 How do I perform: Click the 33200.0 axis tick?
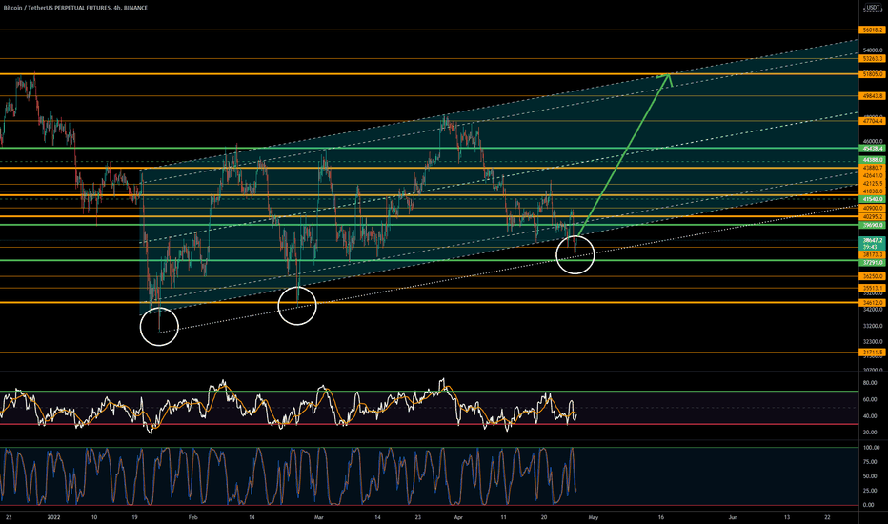pos(873,326)
